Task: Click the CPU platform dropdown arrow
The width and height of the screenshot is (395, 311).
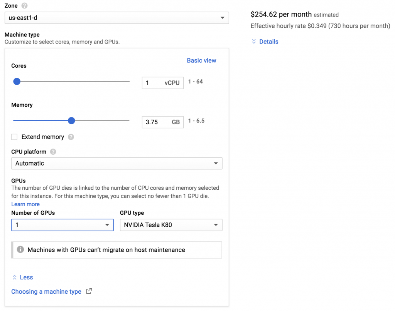Action: pos(216,163)
